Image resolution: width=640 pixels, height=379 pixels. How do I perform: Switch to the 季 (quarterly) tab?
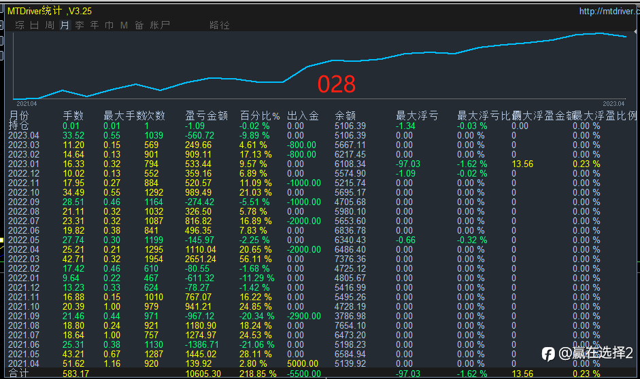coord(80,25)
